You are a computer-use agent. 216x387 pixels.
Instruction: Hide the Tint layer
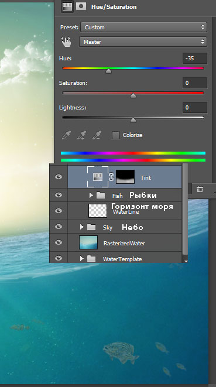59,177
